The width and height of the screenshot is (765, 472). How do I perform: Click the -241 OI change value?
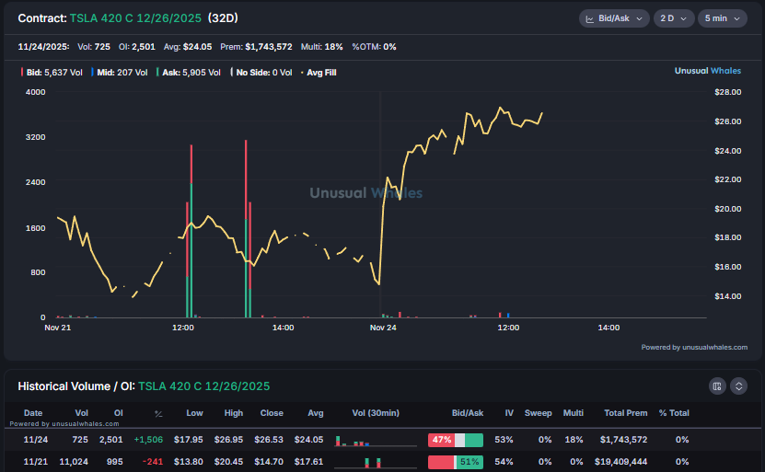coord(152,461)
